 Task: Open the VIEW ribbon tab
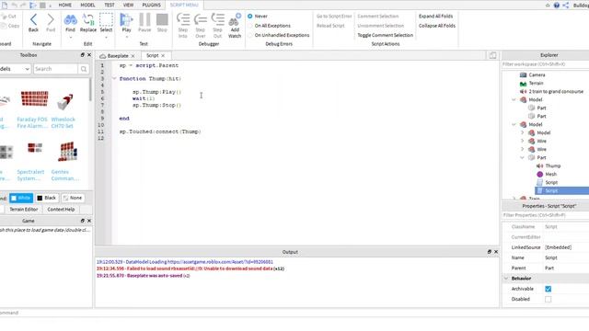pos(128,5)
